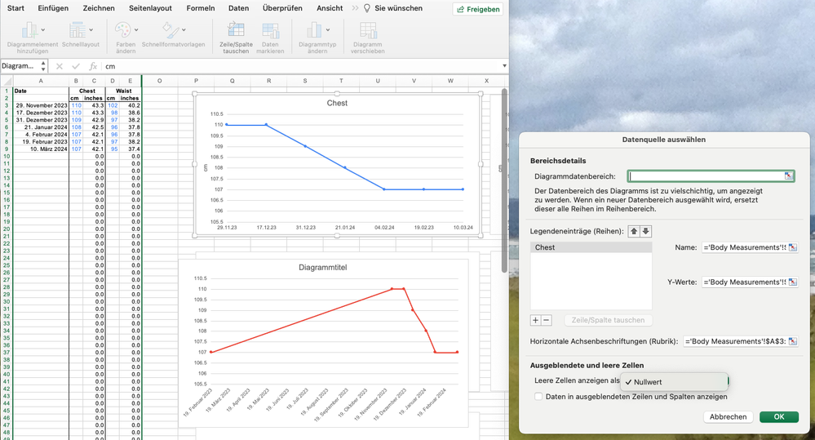The image size is (815, 440).
Task: Open the Start ribbon tab
Action: 16,8
